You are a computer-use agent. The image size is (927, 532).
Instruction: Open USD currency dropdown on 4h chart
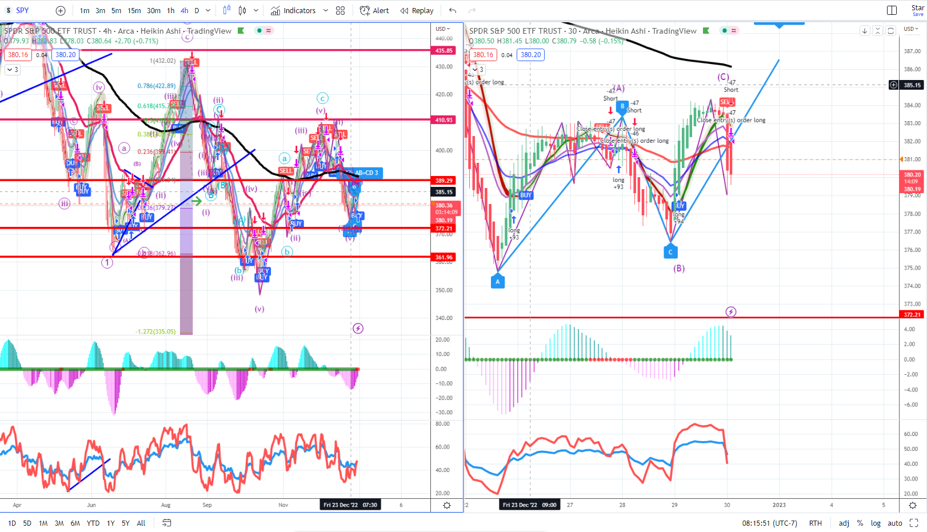442,29
